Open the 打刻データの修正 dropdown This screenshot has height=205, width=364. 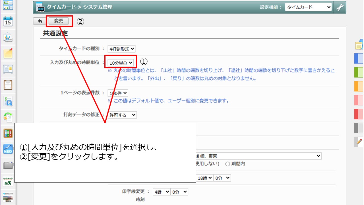122,115
